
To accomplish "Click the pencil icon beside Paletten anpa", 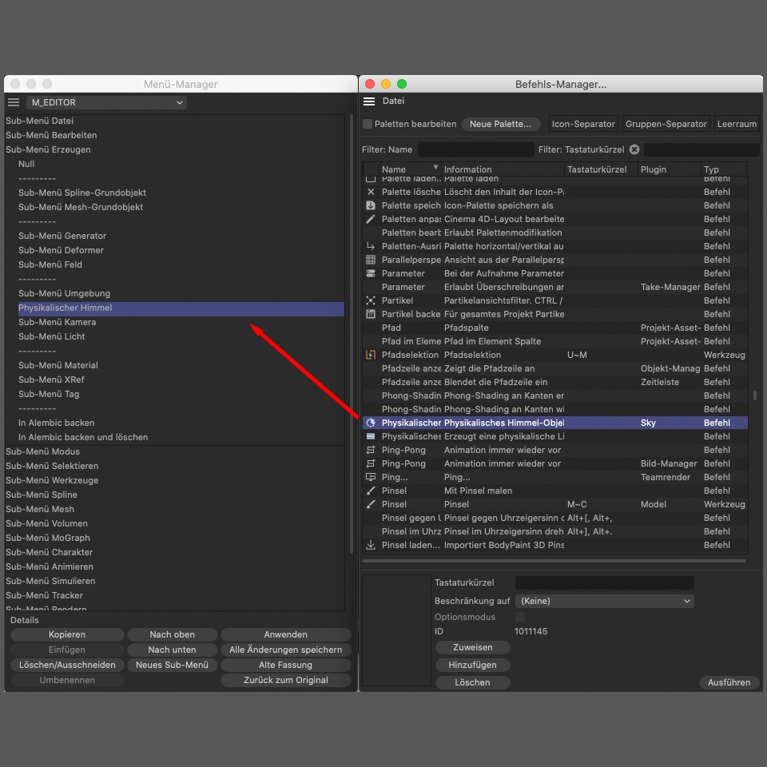I will pos(371,219).
